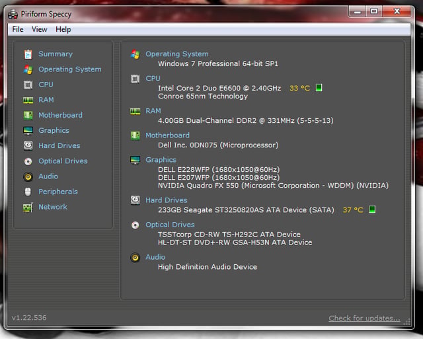Click the Graphics monitor icon in summary panel
This screenshot has height=339, width=423.
pyautogui.click(x=135, y=160)
